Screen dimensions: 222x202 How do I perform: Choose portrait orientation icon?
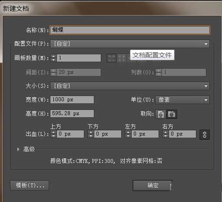(161, 114)
